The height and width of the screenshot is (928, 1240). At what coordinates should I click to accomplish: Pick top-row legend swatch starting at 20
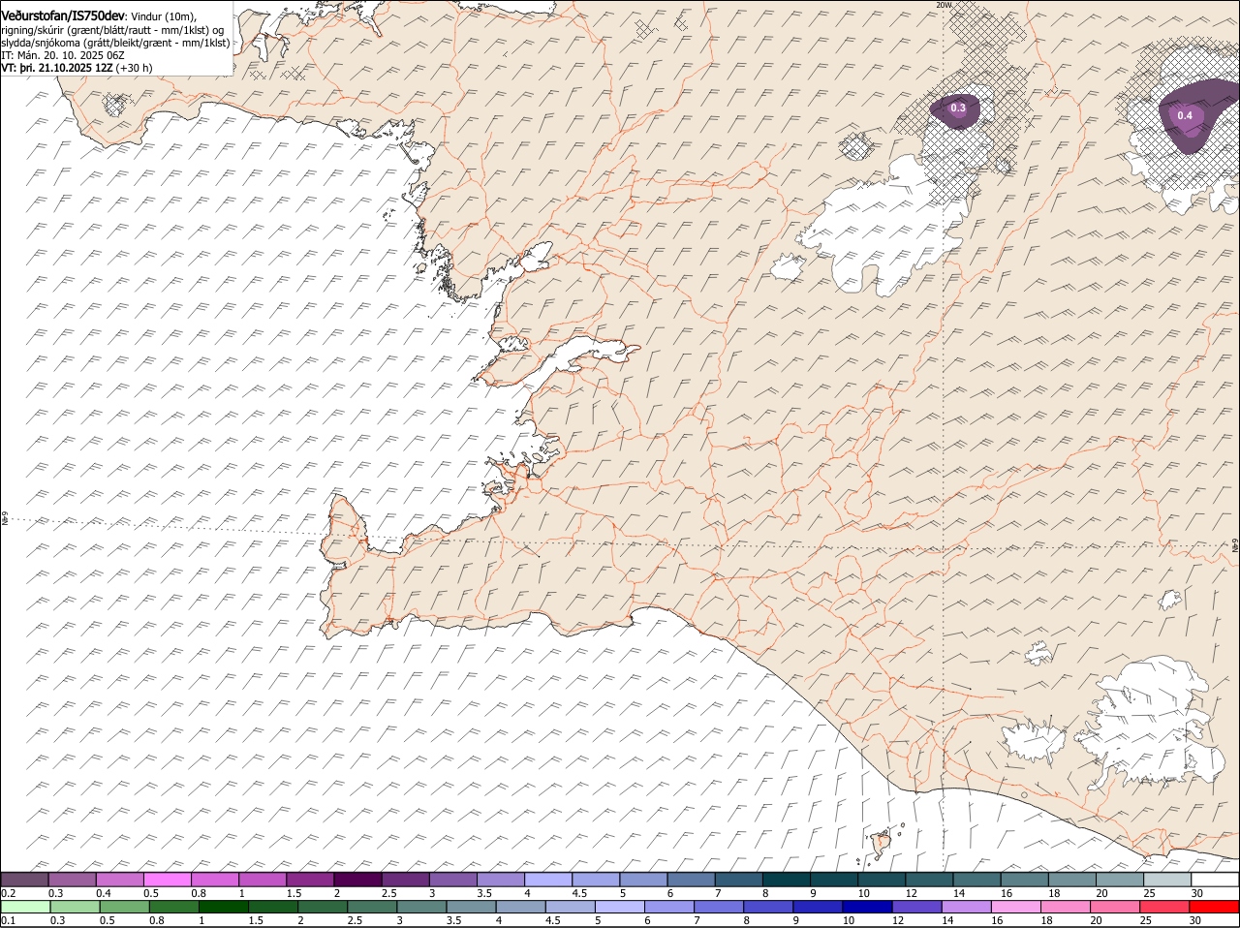click(1120, 880)
